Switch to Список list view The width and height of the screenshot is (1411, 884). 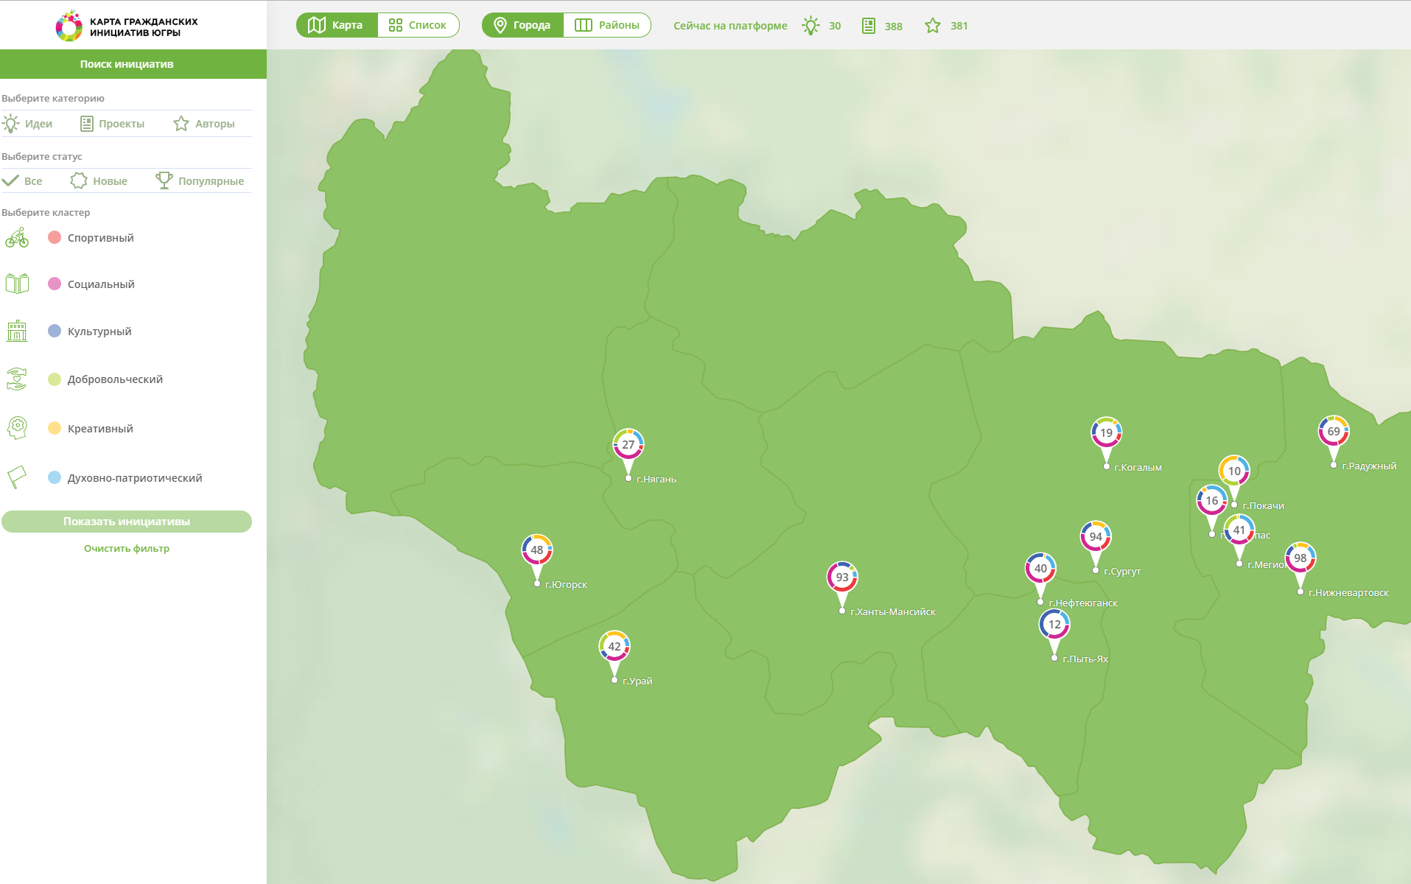coord(418,25)
